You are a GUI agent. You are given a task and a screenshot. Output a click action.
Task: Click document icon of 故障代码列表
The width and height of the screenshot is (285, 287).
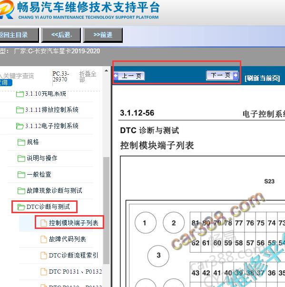[x=44, y=239]
